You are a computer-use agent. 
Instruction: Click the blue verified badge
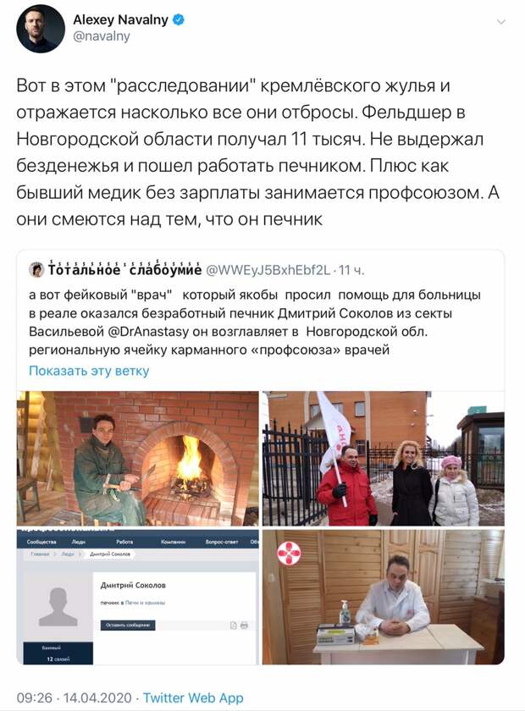click(179, 20)
